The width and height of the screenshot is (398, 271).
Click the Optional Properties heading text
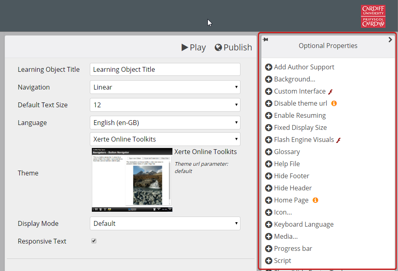(x=328, y=46)
